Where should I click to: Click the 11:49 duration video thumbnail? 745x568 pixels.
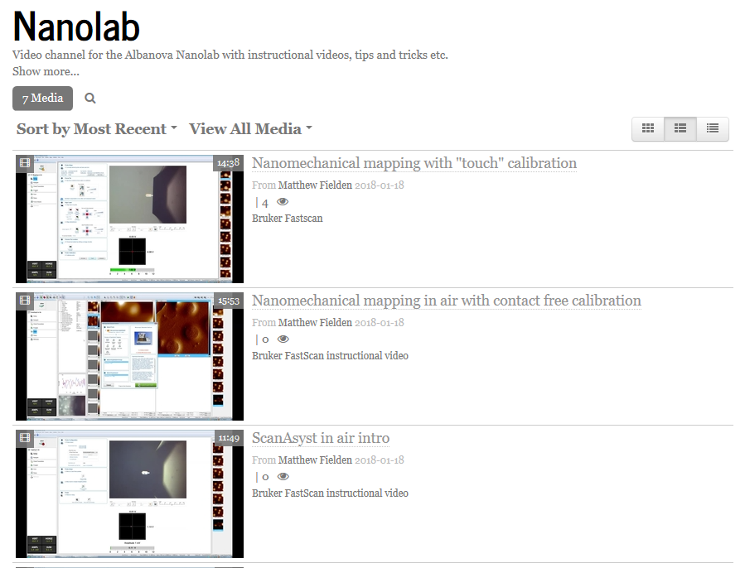(129, 493)
